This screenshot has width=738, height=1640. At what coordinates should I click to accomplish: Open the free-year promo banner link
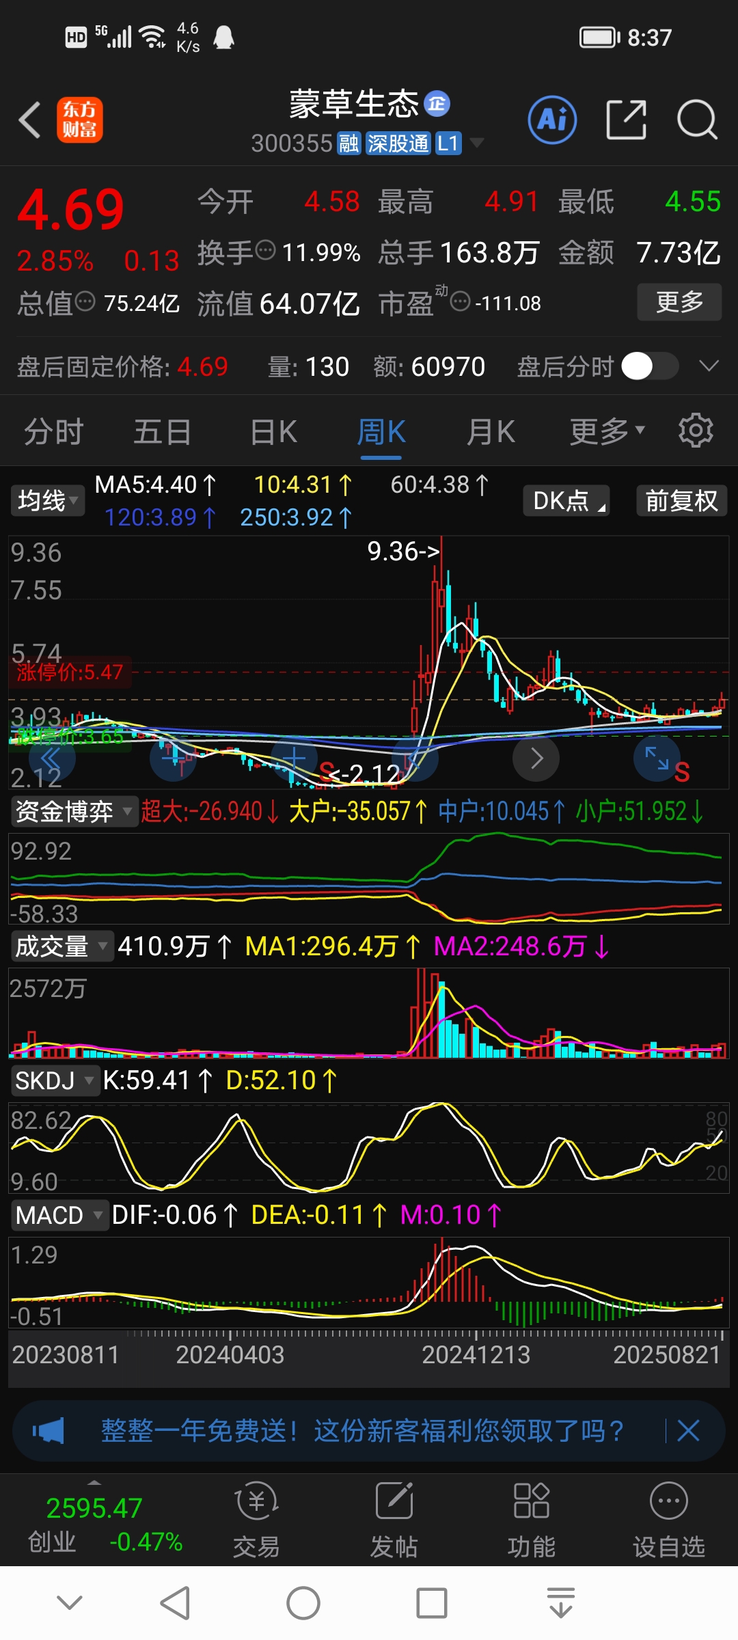pyautogui.click(x=362, y=1430)
